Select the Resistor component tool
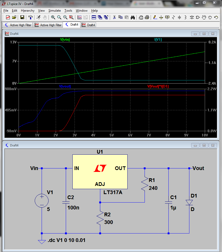Image resolution: width=222 pixels, height=252 pixels. (173, 17)
